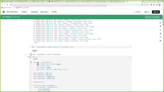Click the eyedropper extension icon in the toolbar
164x92 pixels.
coord(151,5)
